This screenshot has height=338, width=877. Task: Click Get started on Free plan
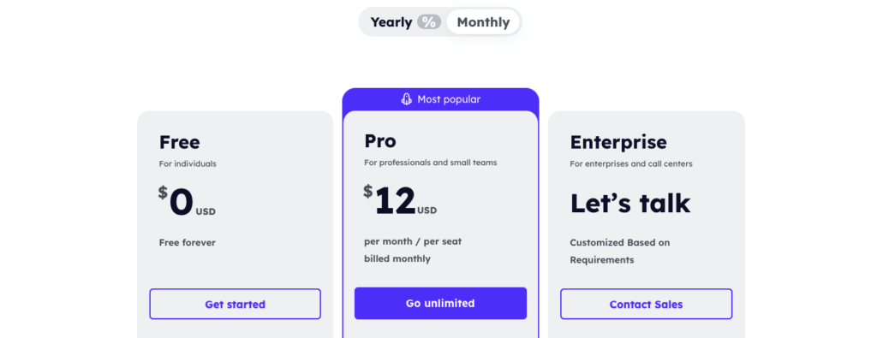click(x=235, y=304)
